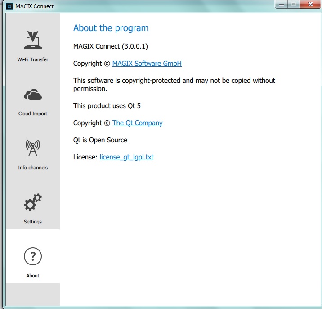Click the MAGIX Connect title bar app icon
The height and width of the screenshot is (309, 322).
9,6
